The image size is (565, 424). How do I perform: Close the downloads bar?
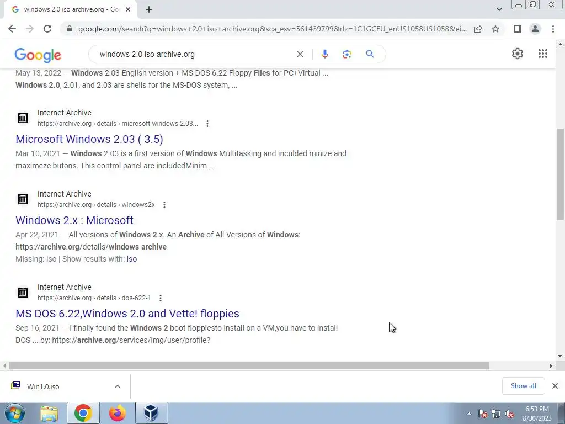pyautogui.click(x=555, y=386)
